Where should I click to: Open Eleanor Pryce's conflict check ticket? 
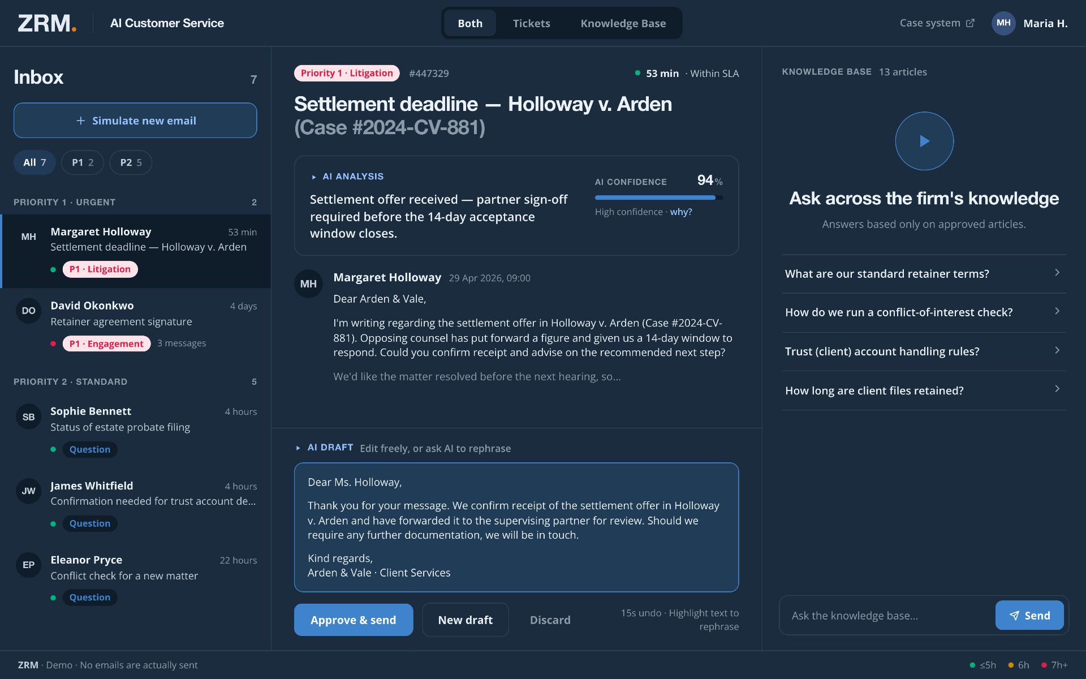pyautogui.click(x=136, y=579)
